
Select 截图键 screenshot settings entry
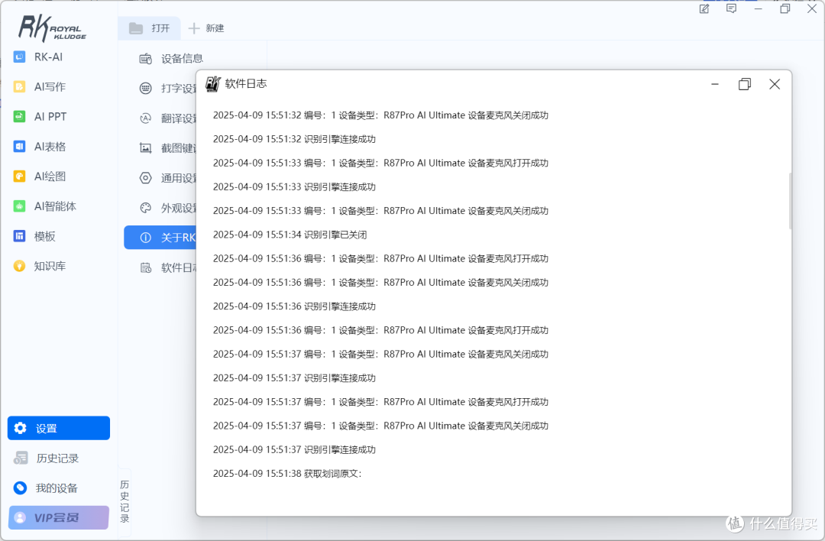click(x=167, y=148)
